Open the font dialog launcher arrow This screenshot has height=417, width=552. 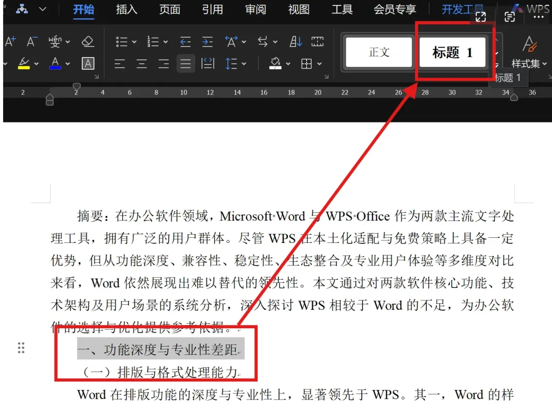pos(97,76)
